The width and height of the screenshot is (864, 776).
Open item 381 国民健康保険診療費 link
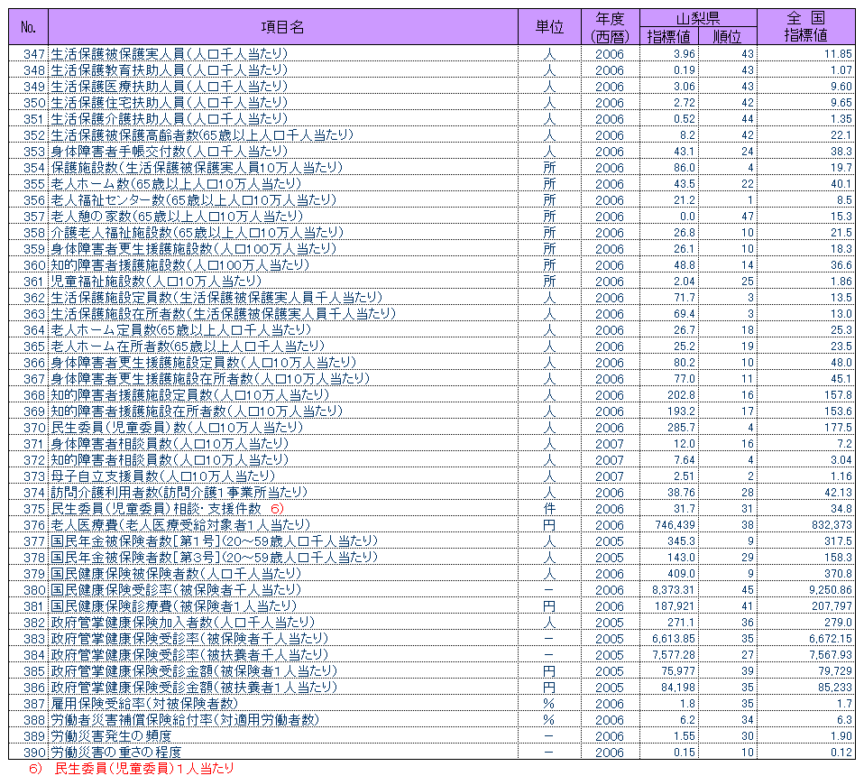point(173,606)
